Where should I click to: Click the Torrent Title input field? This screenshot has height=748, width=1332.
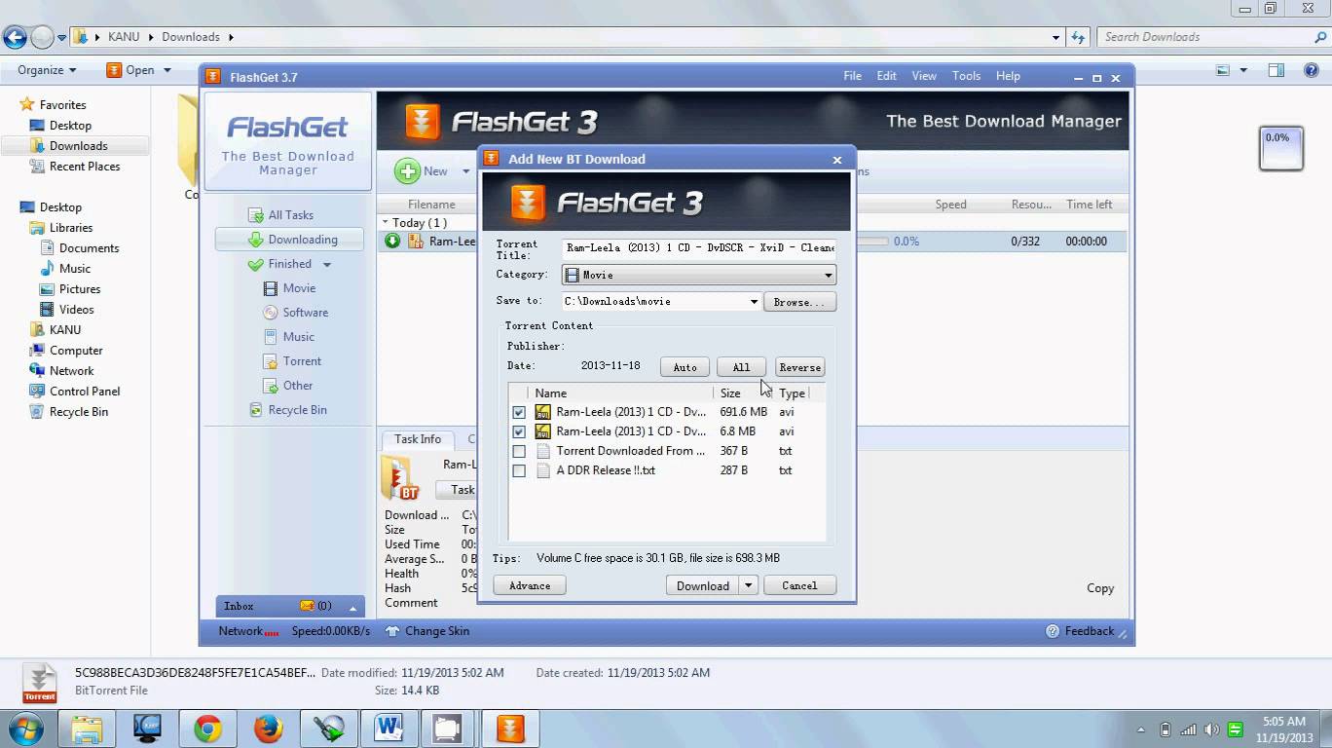pos(699,248)
